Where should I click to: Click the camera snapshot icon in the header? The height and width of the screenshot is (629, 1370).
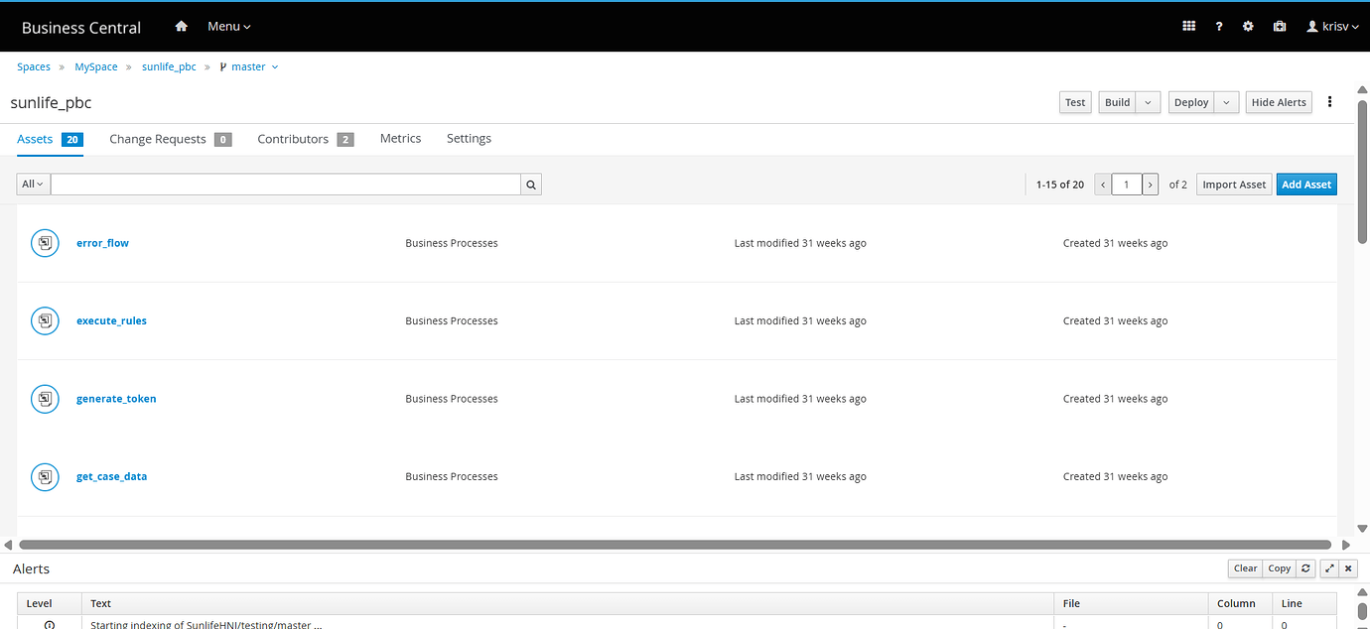1279,25
